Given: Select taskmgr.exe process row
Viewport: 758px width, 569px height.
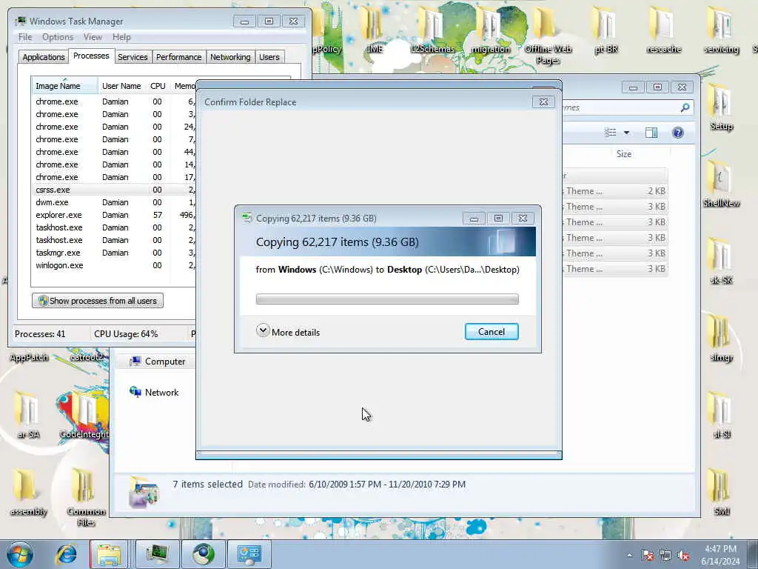Looking at the screenshot, I should (x=114, y=253).
